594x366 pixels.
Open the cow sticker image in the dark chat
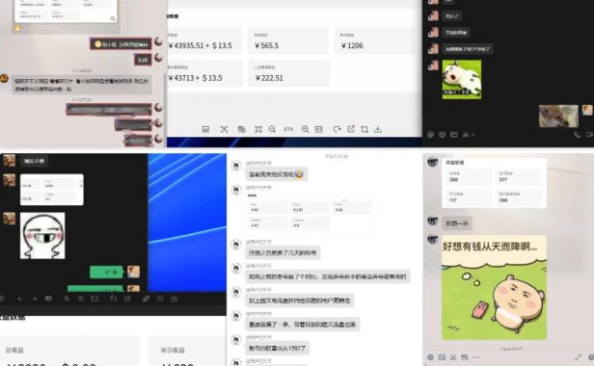pyautogui.click(x=462, y=80)
